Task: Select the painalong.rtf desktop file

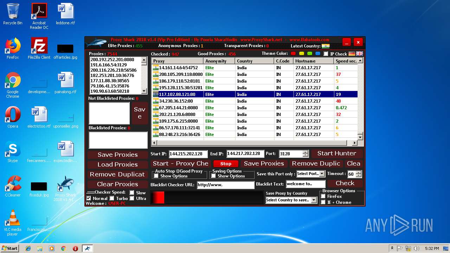Action: pos(65,83)
